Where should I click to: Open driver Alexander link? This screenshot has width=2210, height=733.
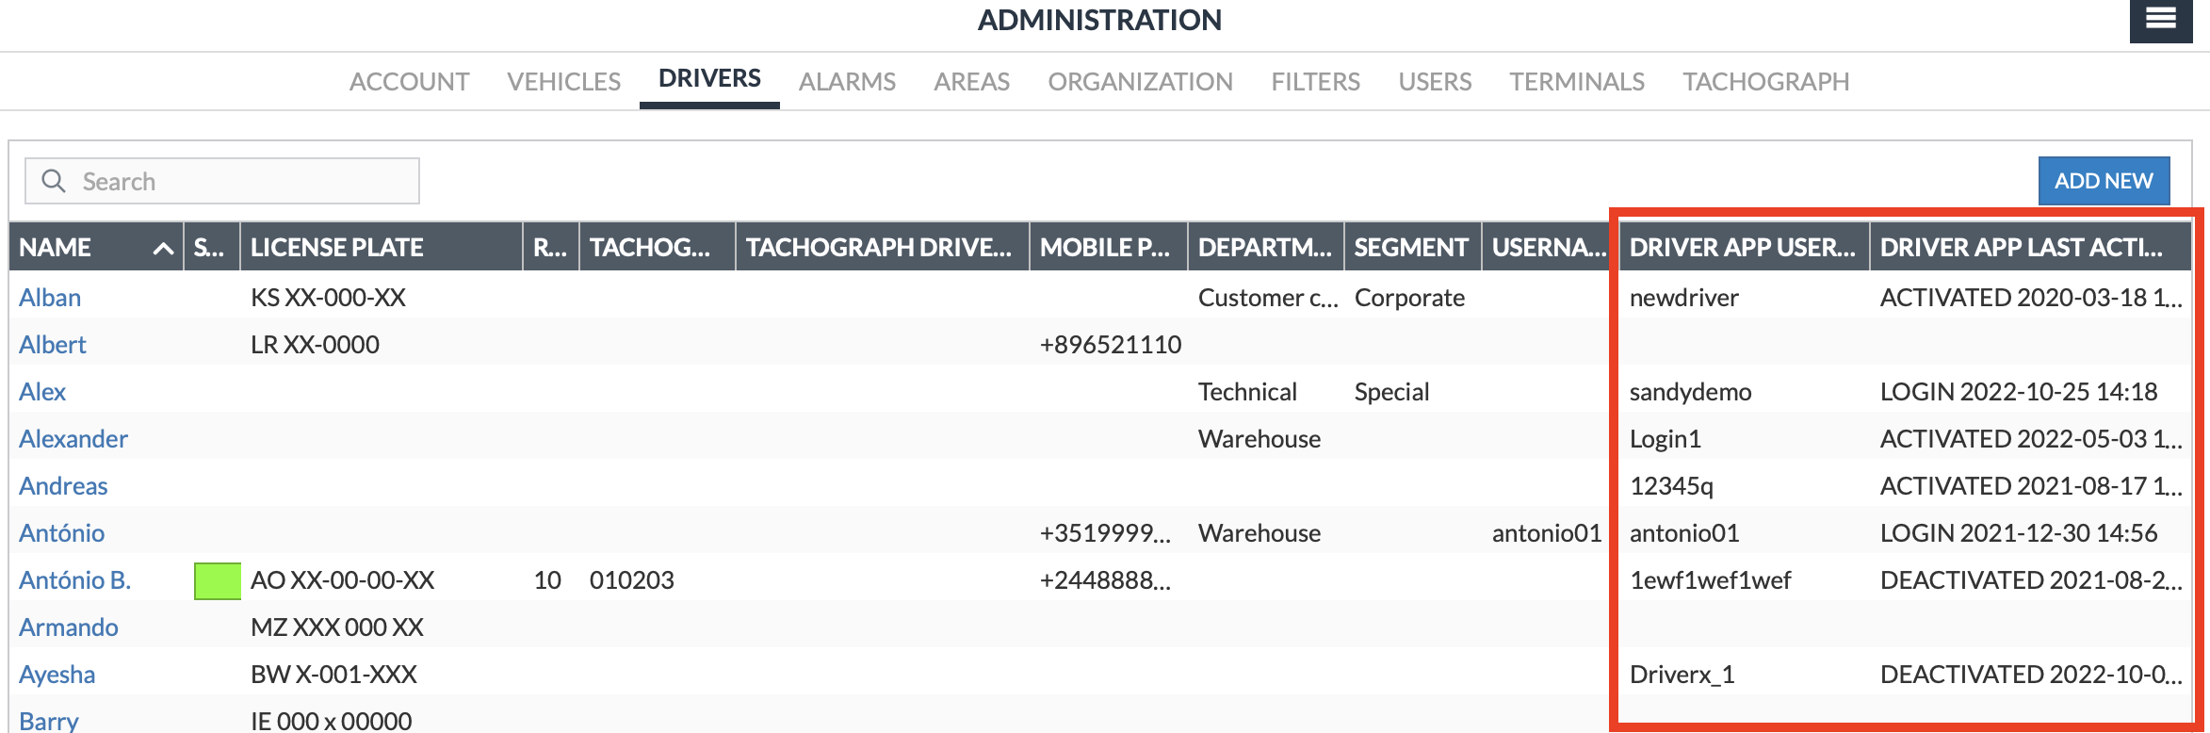click(x=73, y=439)
